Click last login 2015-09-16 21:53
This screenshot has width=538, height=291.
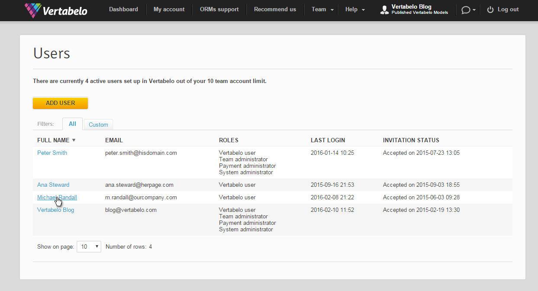pyautogui.click(x=332, y=185)
